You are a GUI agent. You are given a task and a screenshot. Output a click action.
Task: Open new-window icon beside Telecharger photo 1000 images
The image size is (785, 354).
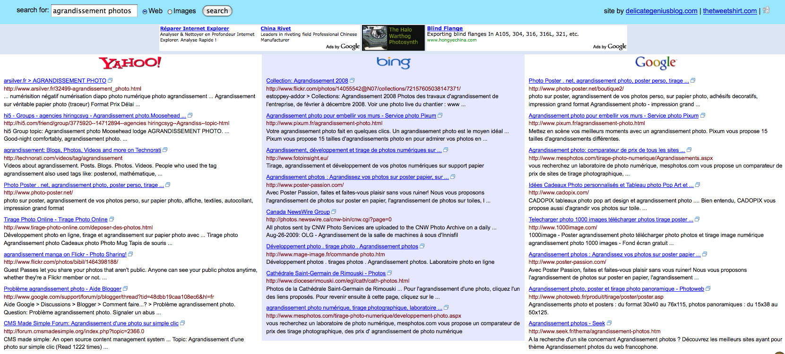(697, 219)
